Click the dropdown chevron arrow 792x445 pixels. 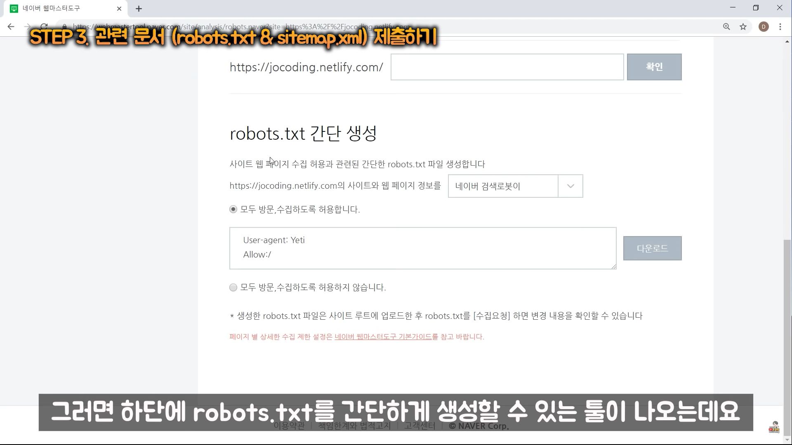tap(570, 186)
